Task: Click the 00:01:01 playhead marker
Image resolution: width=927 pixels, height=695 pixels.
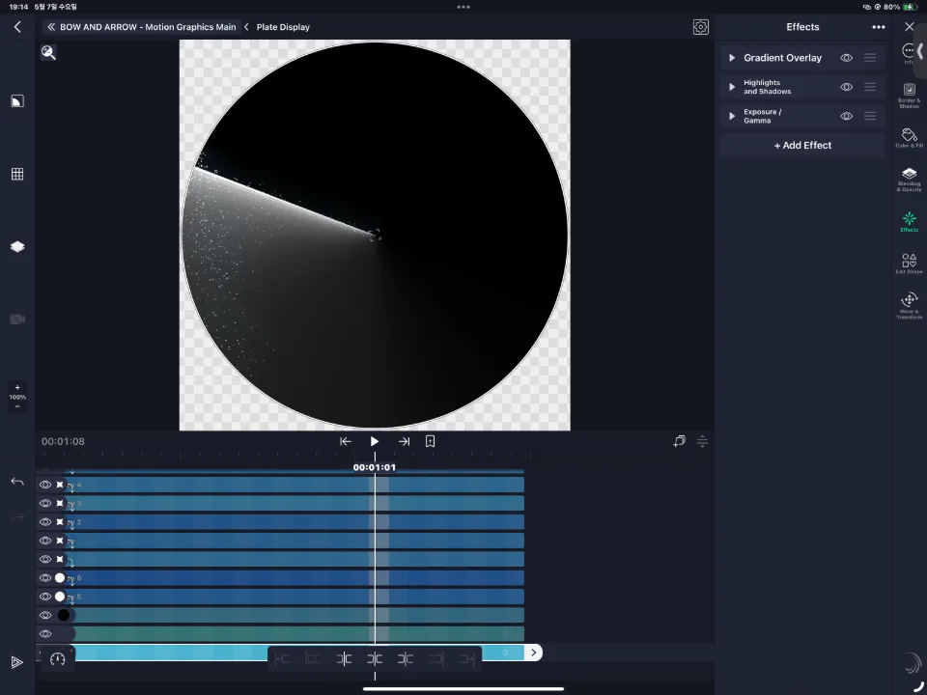Action: pyautogui.click(x=375, y=467)
